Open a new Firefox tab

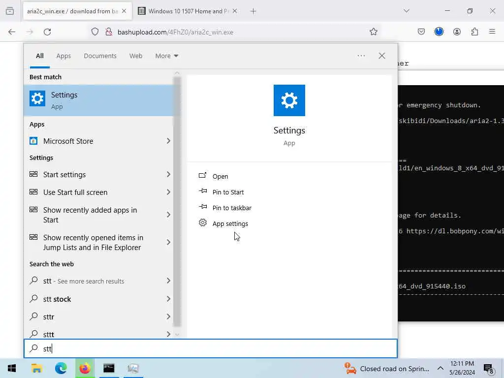pos(253,11)
